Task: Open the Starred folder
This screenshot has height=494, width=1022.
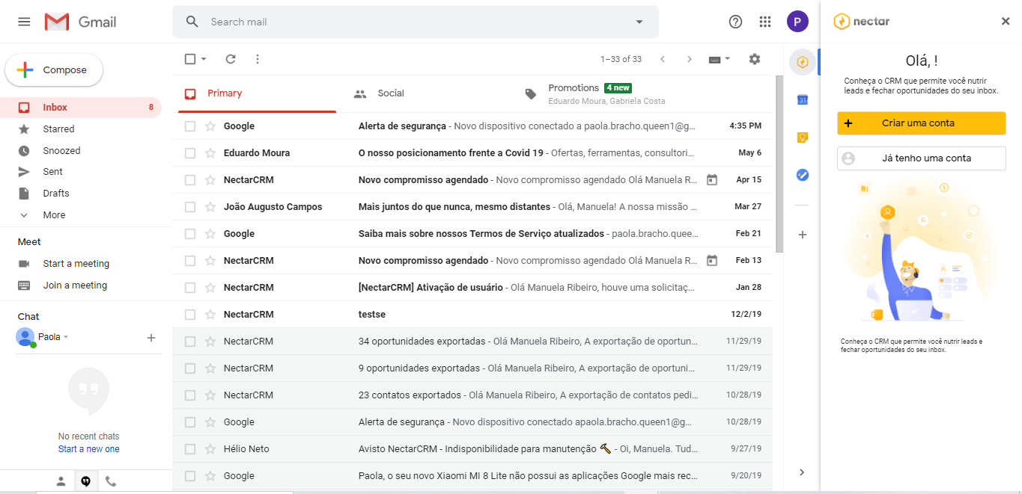Action: (82, 129)
